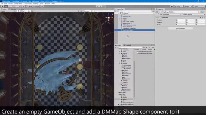Open the Layer dropdown showing Default

point(196,14)
